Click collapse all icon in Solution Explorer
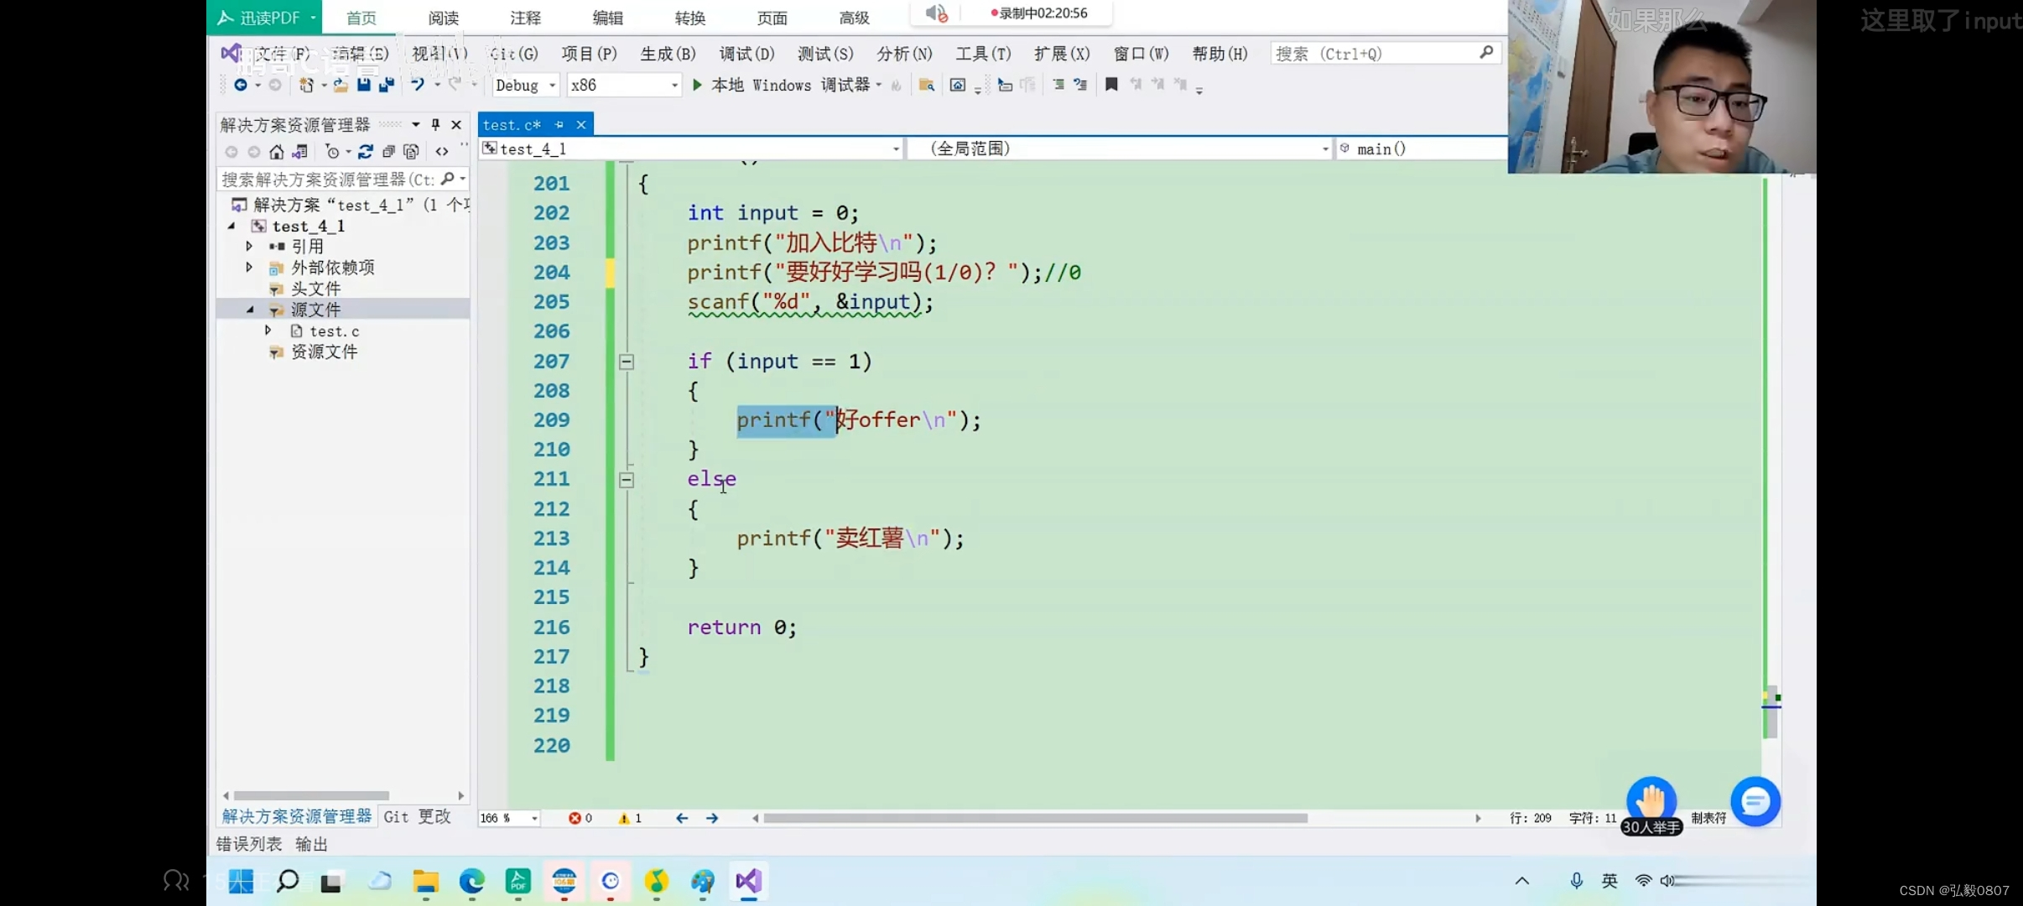 [x=388, y=152]
